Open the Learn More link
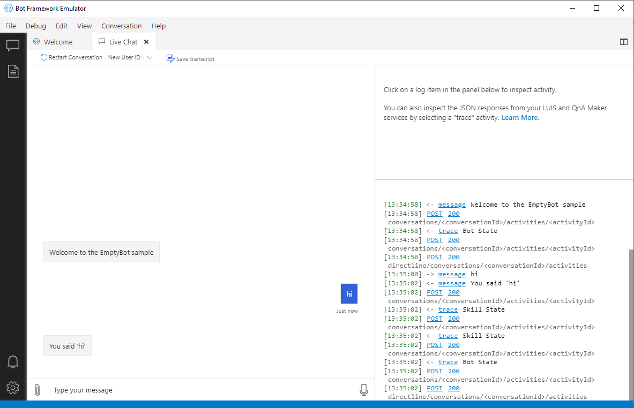The image size is (634, 408). [519, 117]
